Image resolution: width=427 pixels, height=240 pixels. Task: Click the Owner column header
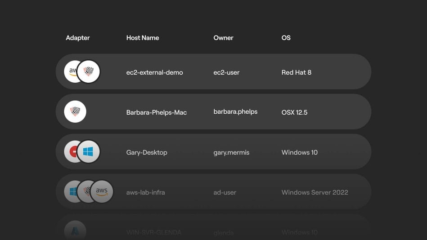[x=223, y=38]
